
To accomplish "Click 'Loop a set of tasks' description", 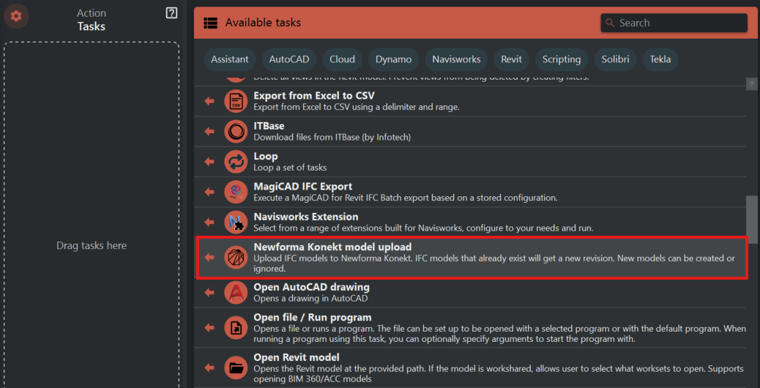I will click(290, 168).
